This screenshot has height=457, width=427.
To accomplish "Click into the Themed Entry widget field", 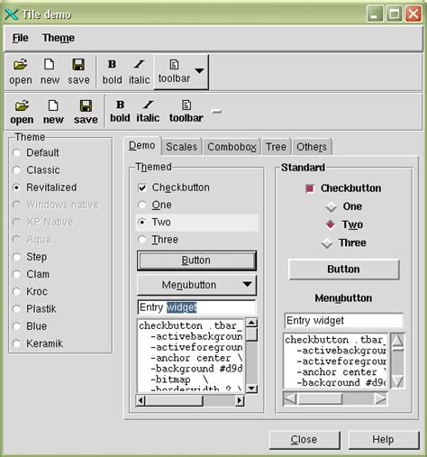I will pos(196,307).
